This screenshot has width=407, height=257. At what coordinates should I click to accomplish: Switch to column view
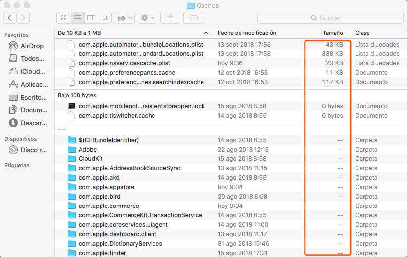91,18
